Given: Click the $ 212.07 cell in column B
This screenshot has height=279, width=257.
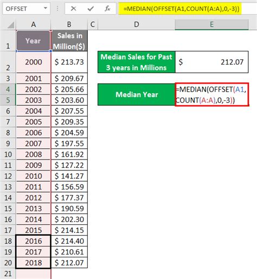Looking at the screenshot, I should (x=69, y=263).
